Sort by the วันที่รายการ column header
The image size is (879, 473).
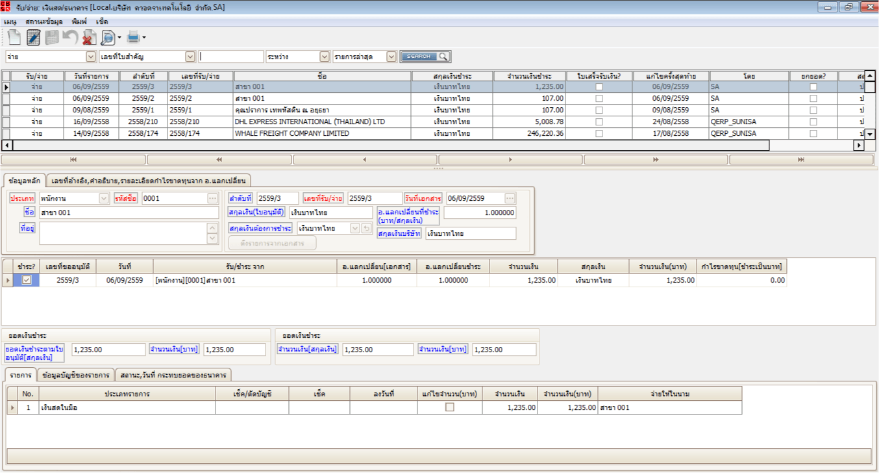point(91,76)
